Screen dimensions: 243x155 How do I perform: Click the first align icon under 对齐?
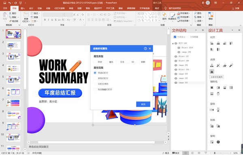click(212, 43)
